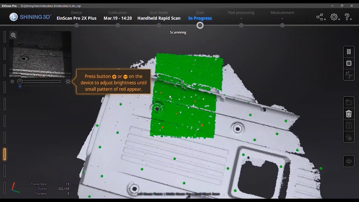The width and height of the screenshot is (359, 202).
Task: Toggle visibility with the eye icon
Action: pyautogui.click(x=349, y=161)
